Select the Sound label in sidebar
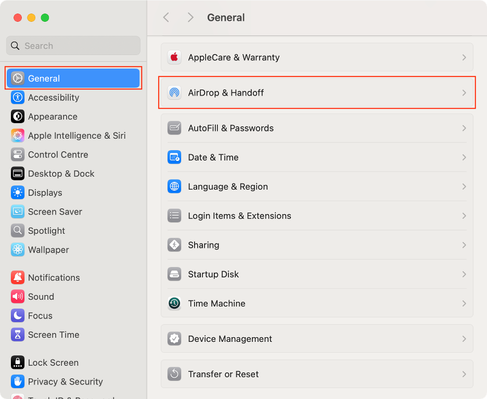Image resolution: width=487 pixels, height=399 pixels. point(41,297)
